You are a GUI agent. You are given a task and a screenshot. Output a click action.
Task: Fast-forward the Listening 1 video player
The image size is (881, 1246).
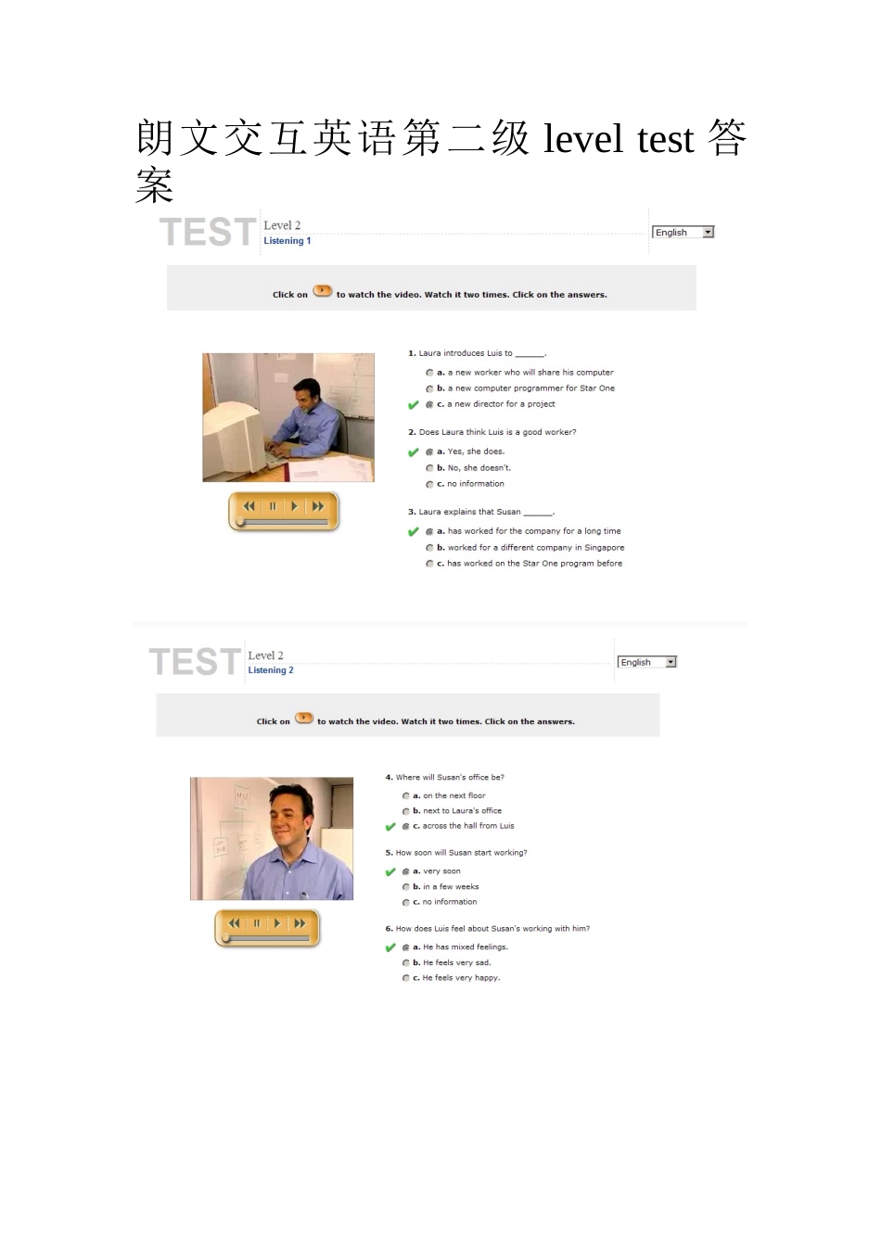click(x=319, y=506)
